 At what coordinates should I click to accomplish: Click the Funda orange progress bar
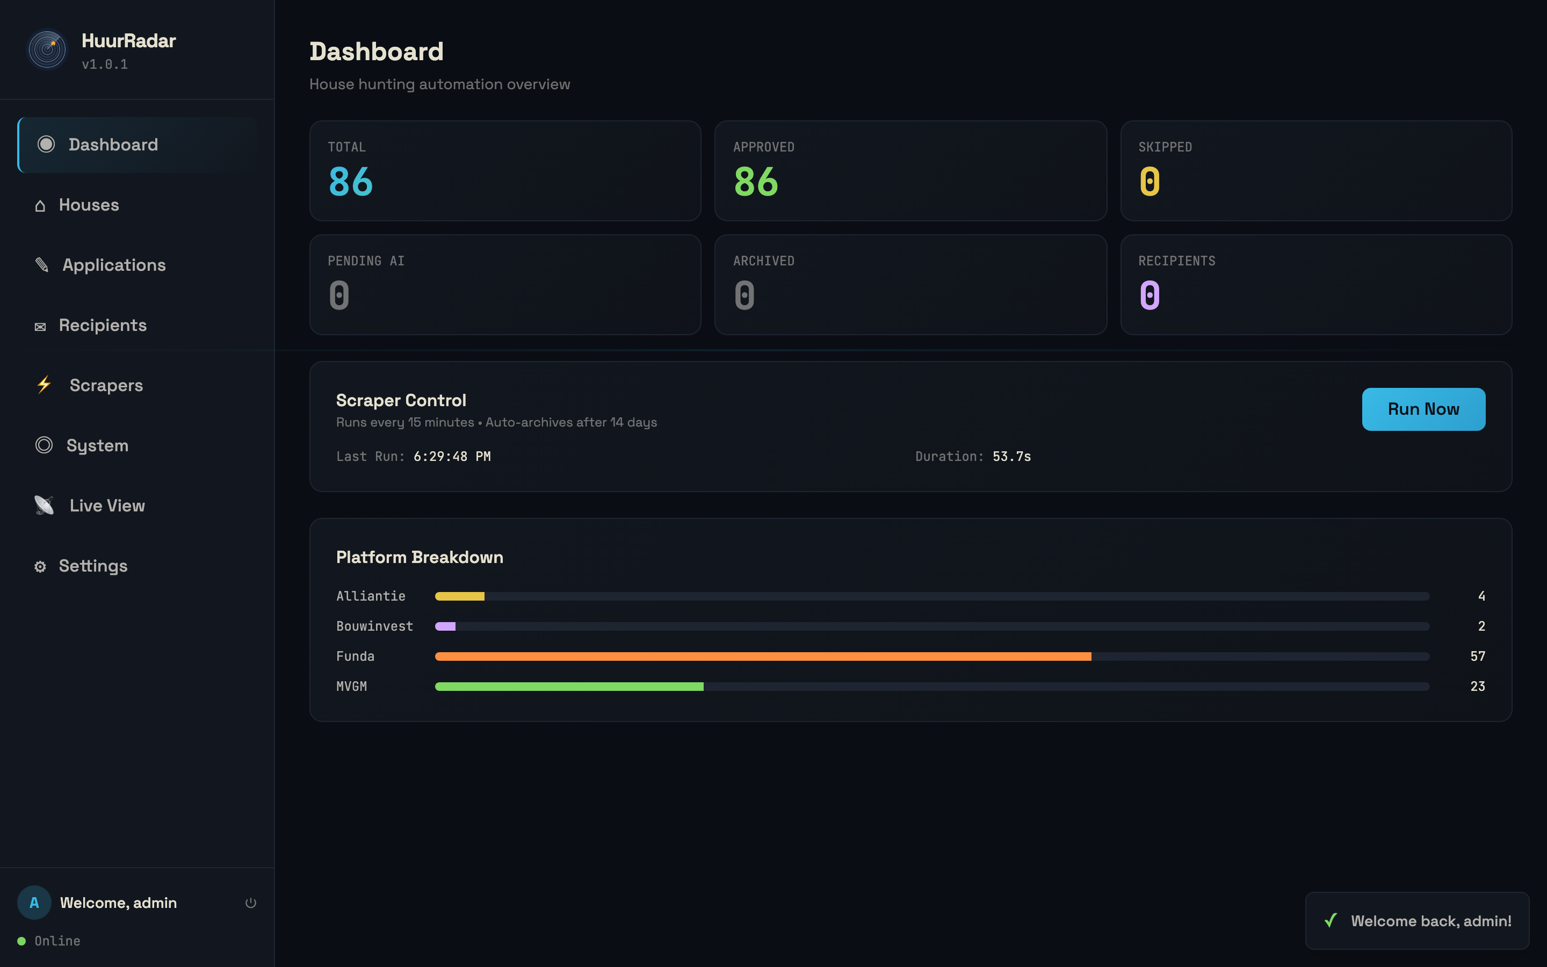tap(763, 656)
